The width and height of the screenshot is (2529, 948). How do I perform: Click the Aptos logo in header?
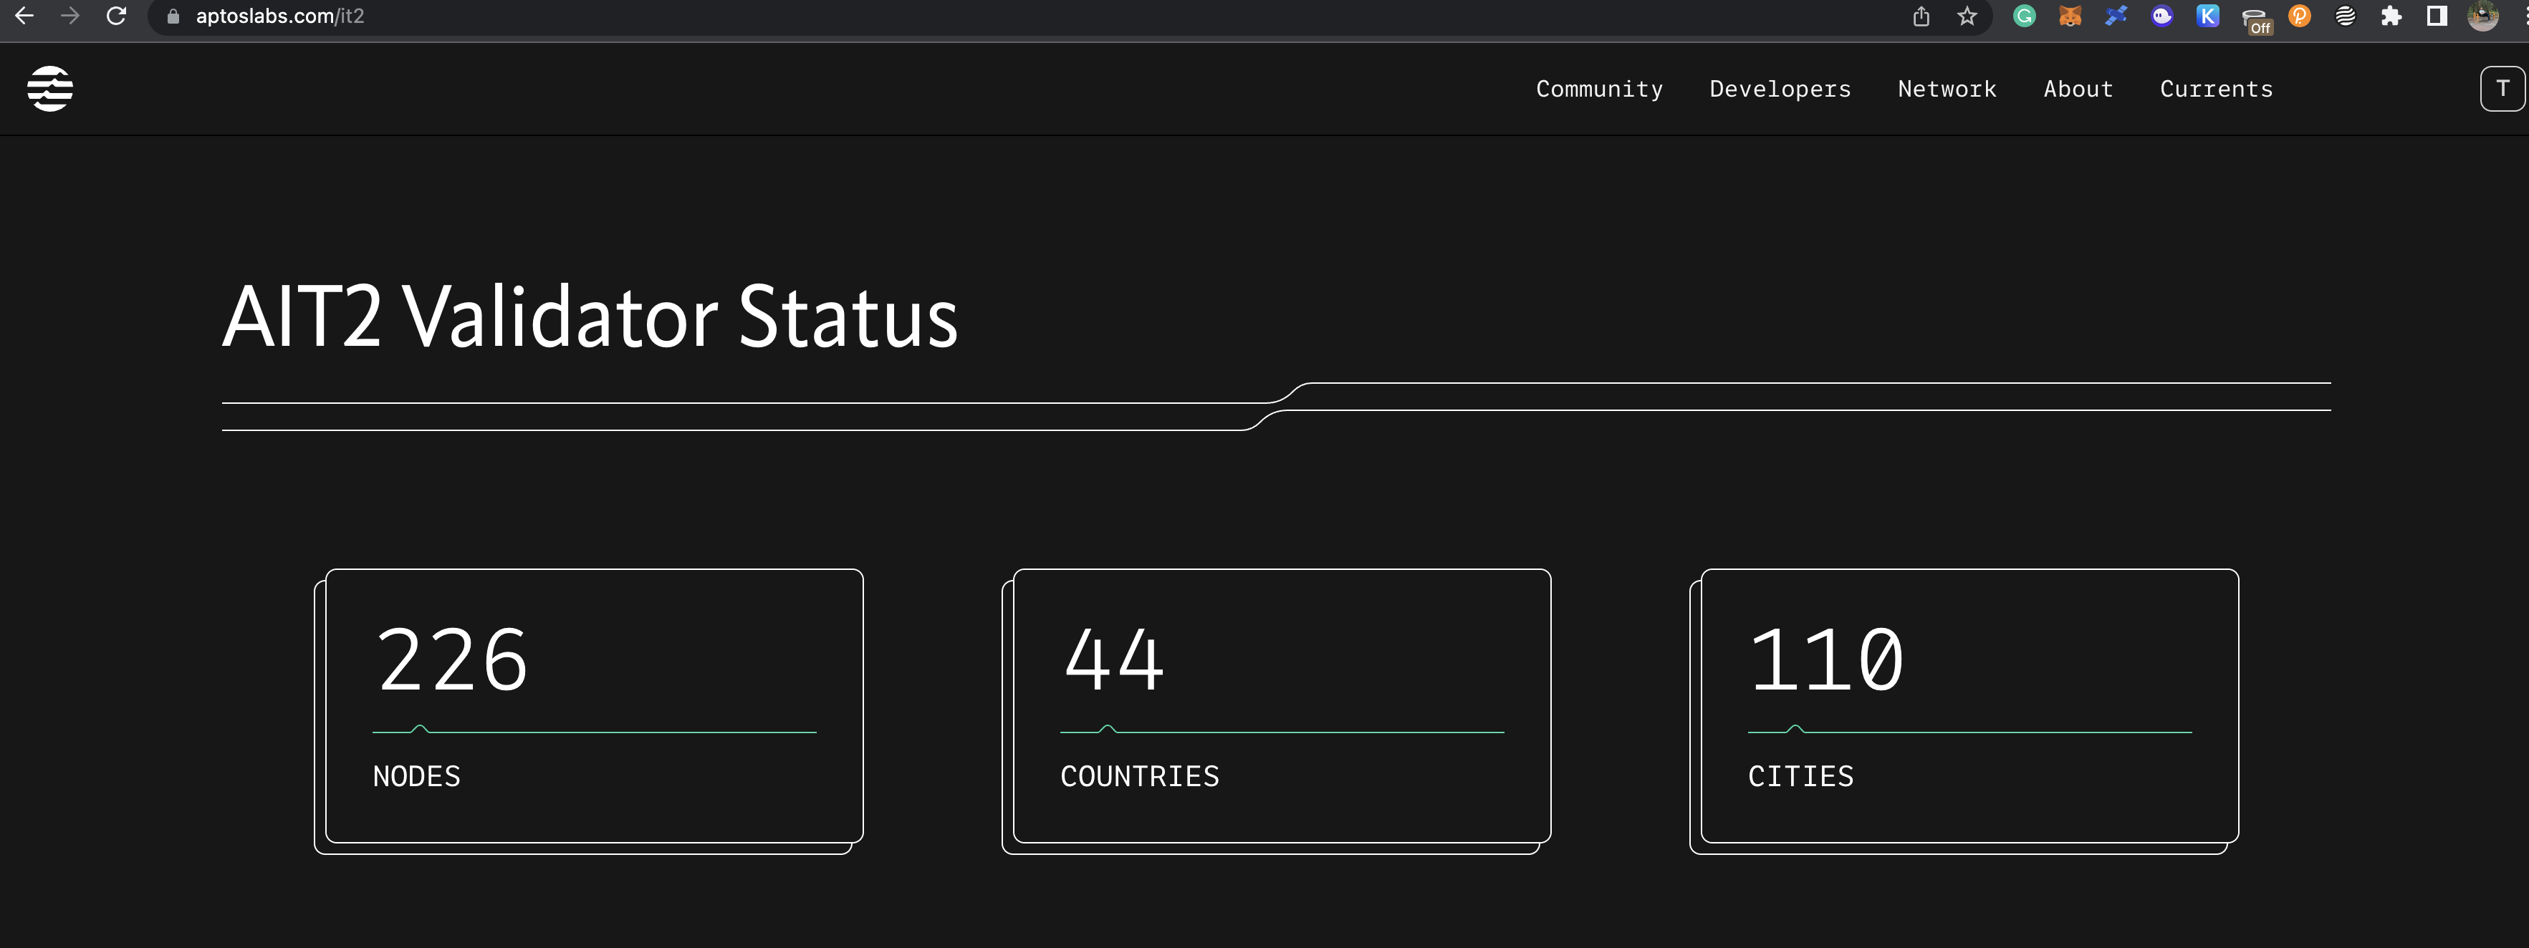50,90
